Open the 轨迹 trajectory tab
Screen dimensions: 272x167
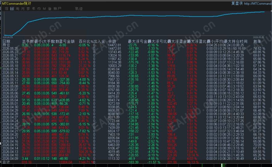(79, 9)
